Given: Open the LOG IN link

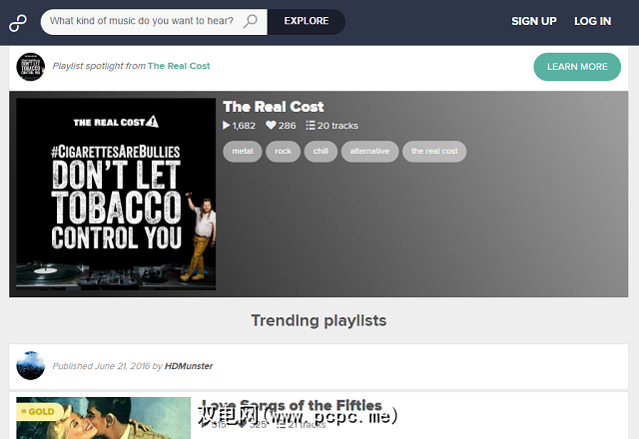Looking at the screenshot, I should pyautogui.click(x=592, y=21).
